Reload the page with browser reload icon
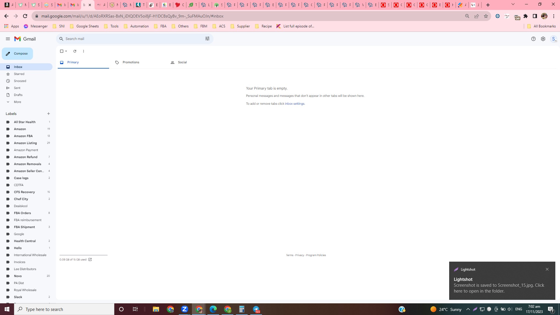Screen dimensions: 560x315 coord(25,16)
